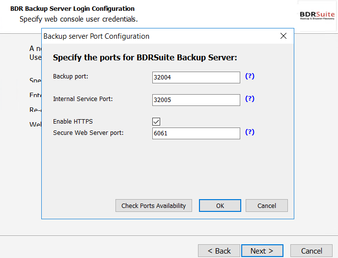Uncheck the Enable HTTPS checkbox

[x=156, y=122]
